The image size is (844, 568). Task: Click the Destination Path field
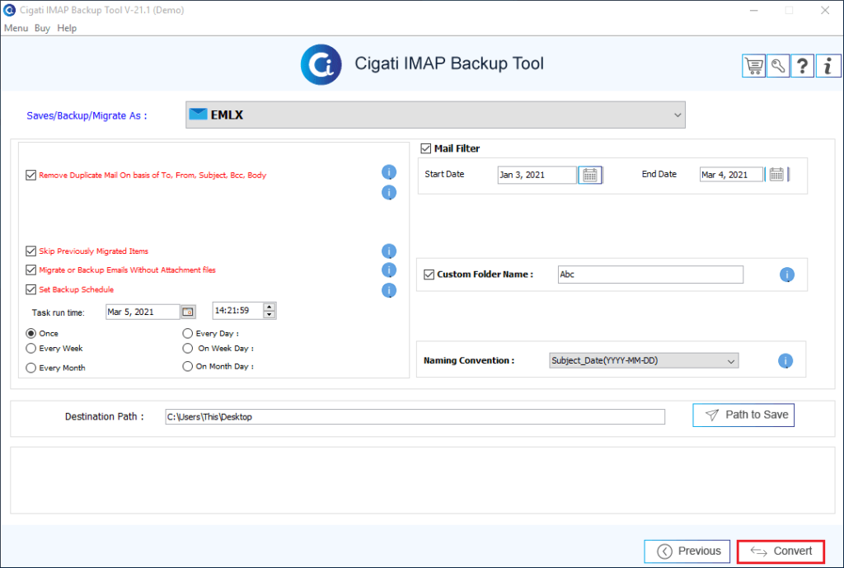415,416
